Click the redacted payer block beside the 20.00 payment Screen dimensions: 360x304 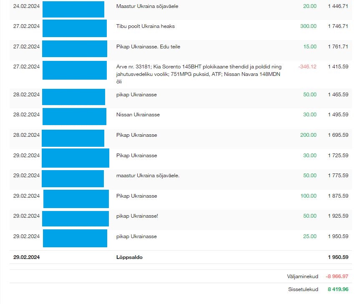[x=73, y=9]
